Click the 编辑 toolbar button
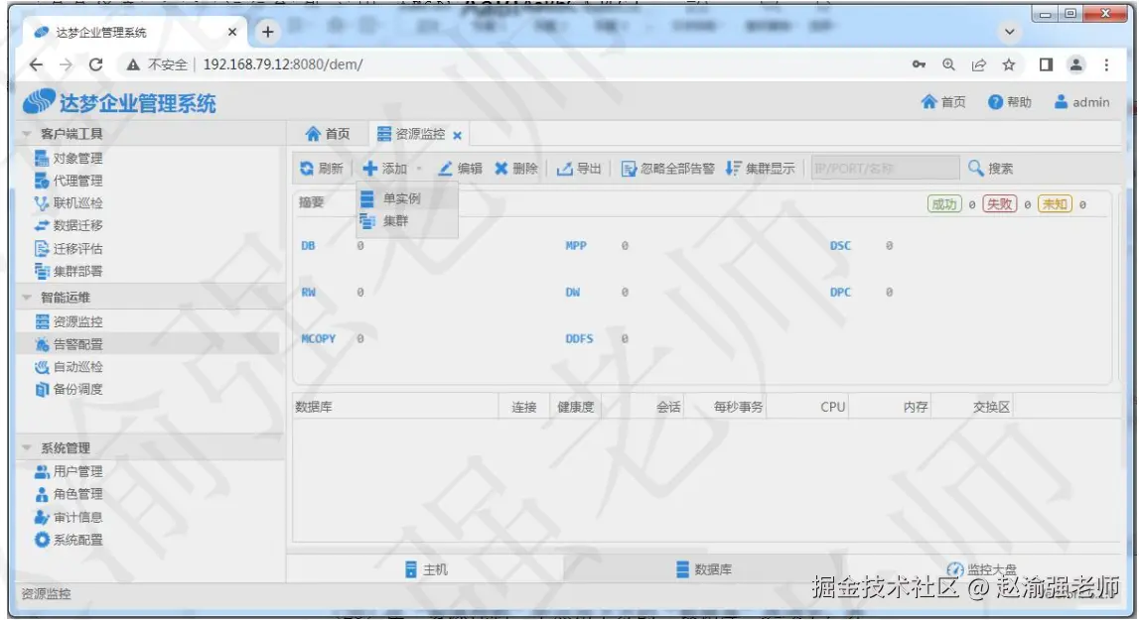 [x=461, y=169]
